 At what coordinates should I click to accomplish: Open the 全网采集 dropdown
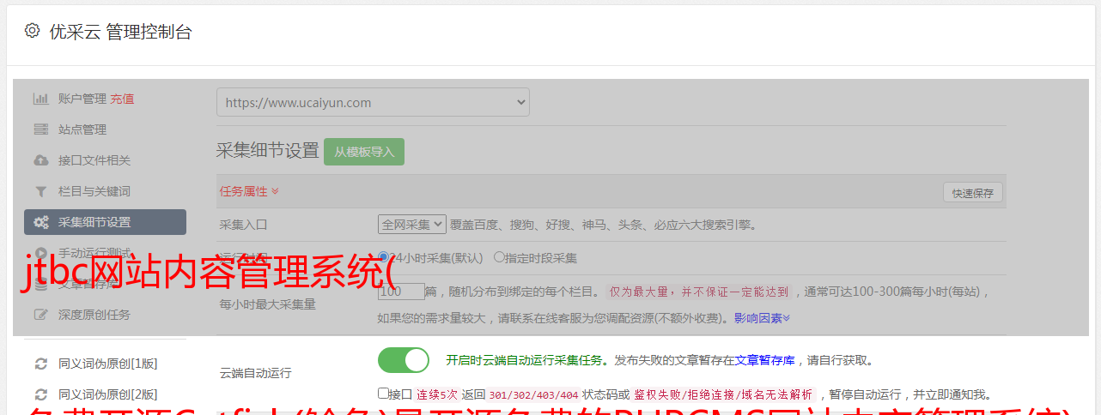click(x=412, y=224)
